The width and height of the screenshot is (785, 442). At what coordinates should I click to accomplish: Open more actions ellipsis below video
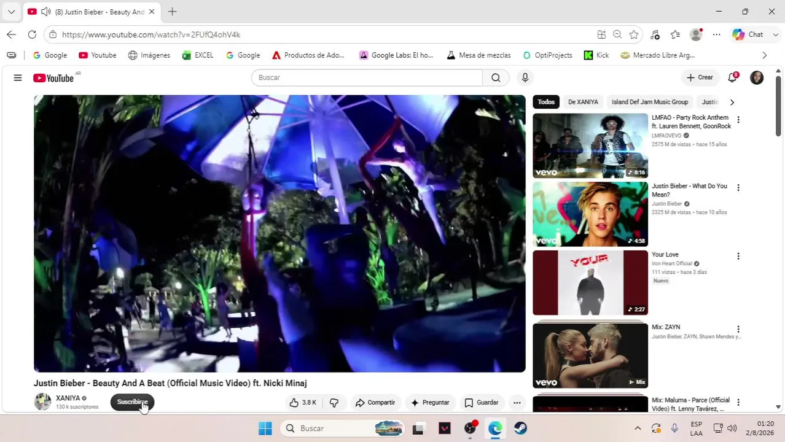(517, 403)
